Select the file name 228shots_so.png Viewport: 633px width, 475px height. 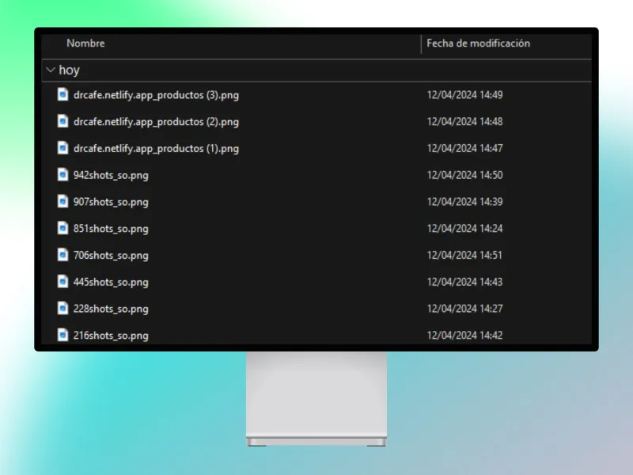point(110,309)
